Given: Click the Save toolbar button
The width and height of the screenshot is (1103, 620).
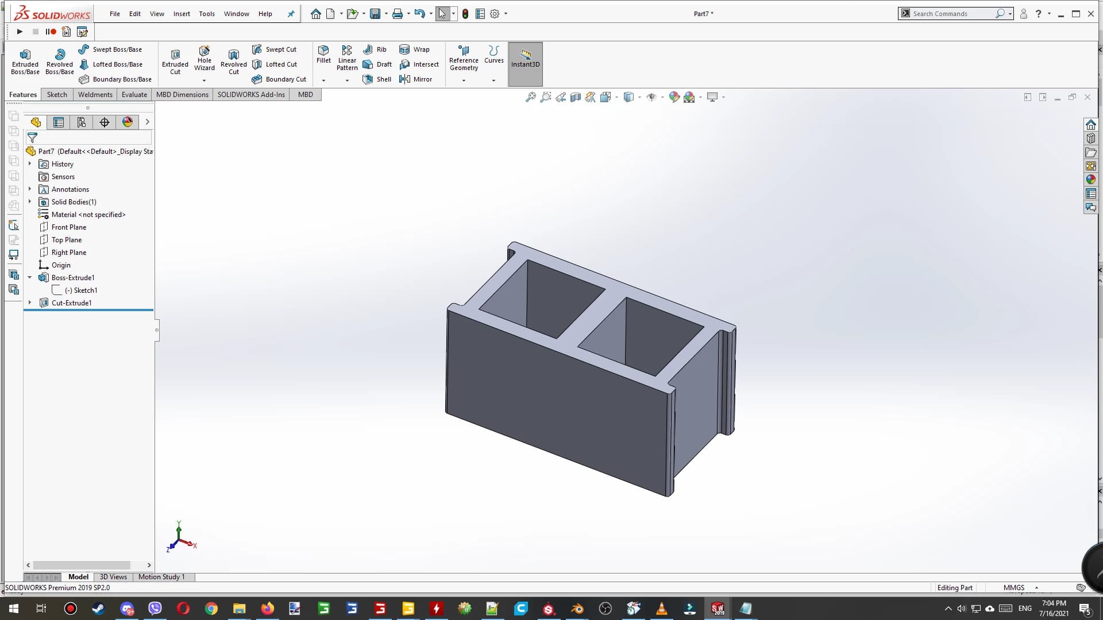Looking at the screenshot, I should 375,14.
